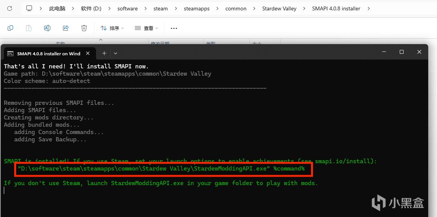Screen dimensions: 437x217
Task: Click That's all I need heading line
Action: (x=76, y=66)
